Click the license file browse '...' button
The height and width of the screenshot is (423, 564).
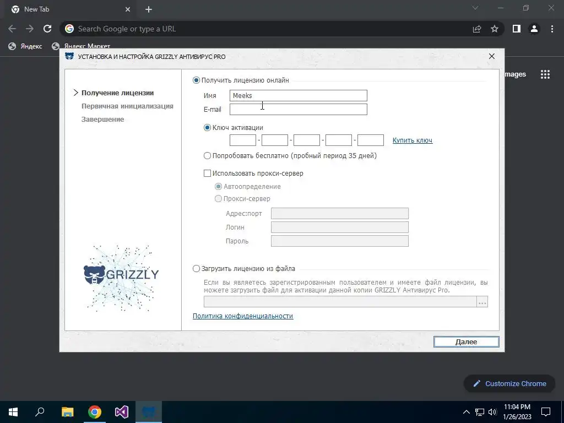482,302
